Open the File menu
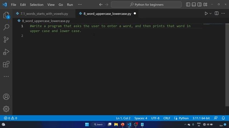The image size is (229, 128). (x=14, y=5)
